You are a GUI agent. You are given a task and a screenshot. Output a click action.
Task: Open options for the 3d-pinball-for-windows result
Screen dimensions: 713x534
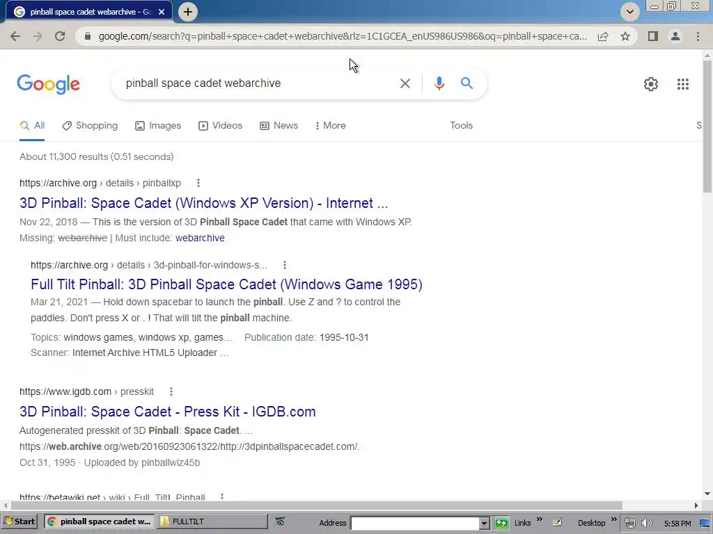[285, 265]
